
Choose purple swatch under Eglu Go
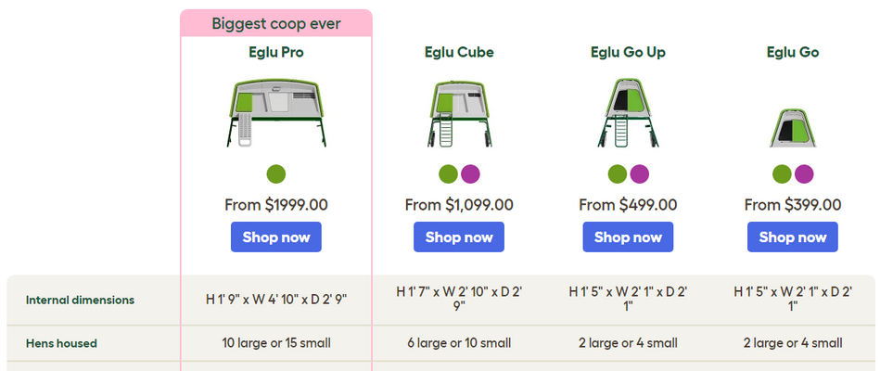pos(804,174)
